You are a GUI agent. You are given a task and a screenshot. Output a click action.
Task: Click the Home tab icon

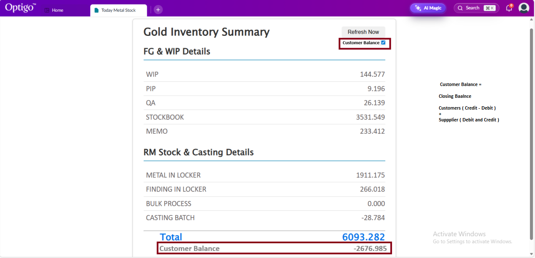pyautogui.click(x=47, y=10)
